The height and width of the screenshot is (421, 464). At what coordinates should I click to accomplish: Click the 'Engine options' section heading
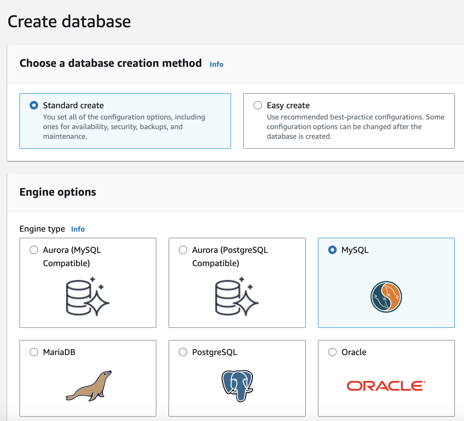58,192
